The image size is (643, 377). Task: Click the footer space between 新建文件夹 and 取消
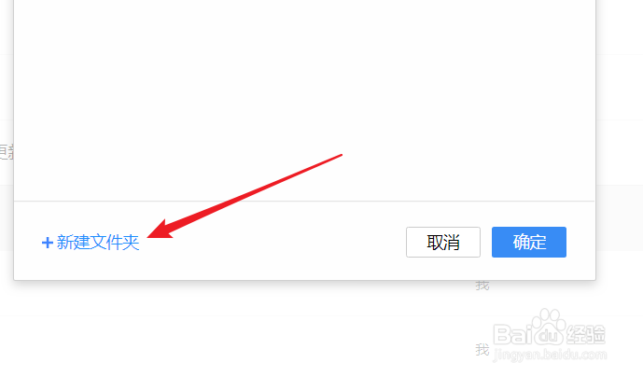click(273, 242)
